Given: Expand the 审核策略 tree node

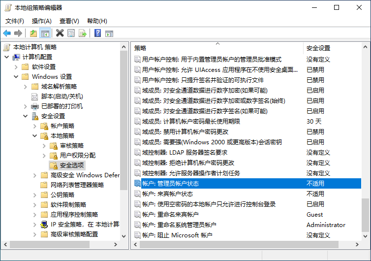Looking at the screenshot, I should point(44,146).
